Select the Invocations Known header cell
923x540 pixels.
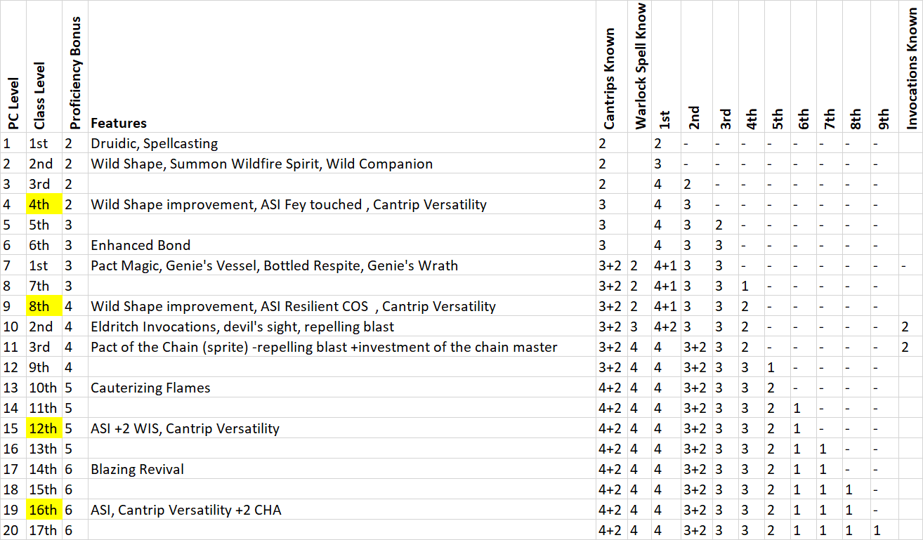pyautogui.click(x=912, y=67)
